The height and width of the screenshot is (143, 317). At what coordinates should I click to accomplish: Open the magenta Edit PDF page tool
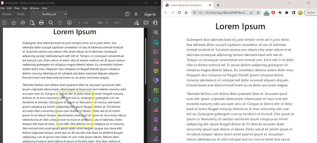156,119
